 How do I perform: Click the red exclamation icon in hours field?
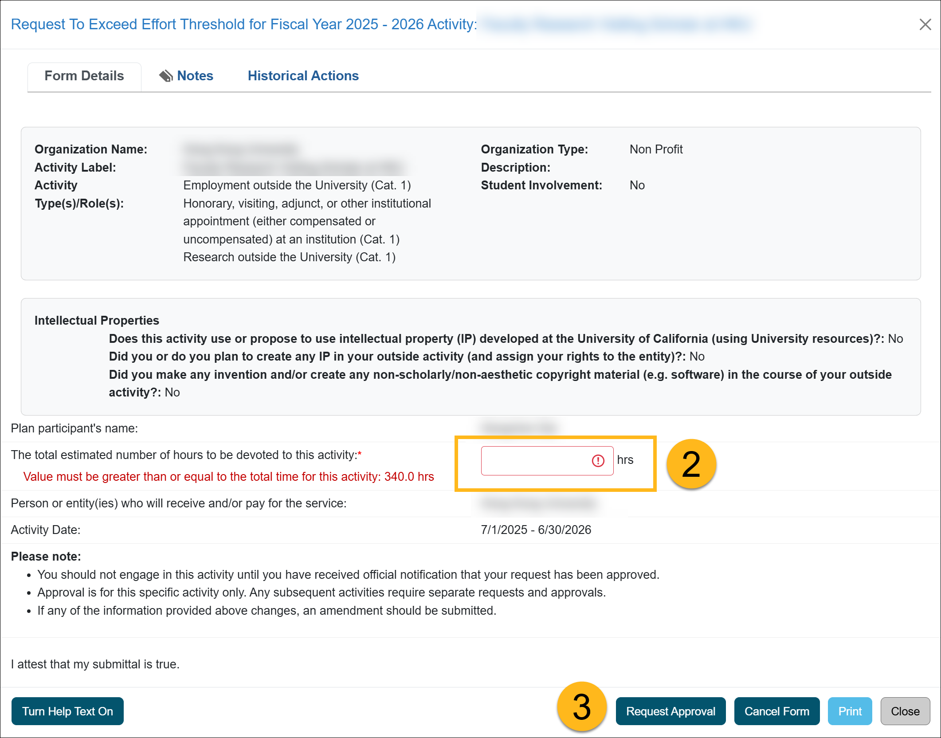coord(598,461)
